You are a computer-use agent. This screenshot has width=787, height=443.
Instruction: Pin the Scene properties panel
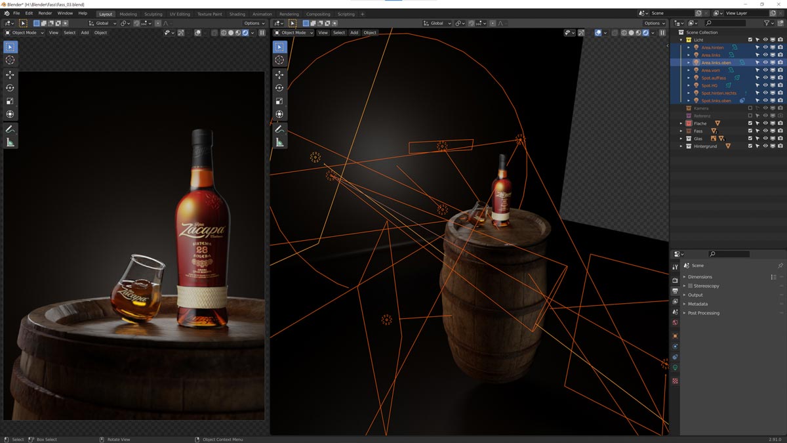780,265
